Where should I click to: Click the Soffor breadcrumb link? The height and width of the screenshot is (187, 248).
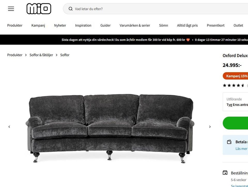click(x=65, y=55)
